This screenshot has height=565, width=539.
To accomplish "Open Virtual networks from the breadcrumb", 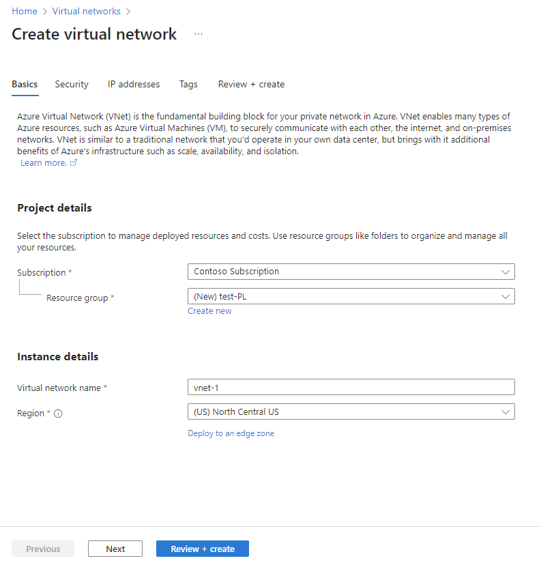I will tap(86, 11).
